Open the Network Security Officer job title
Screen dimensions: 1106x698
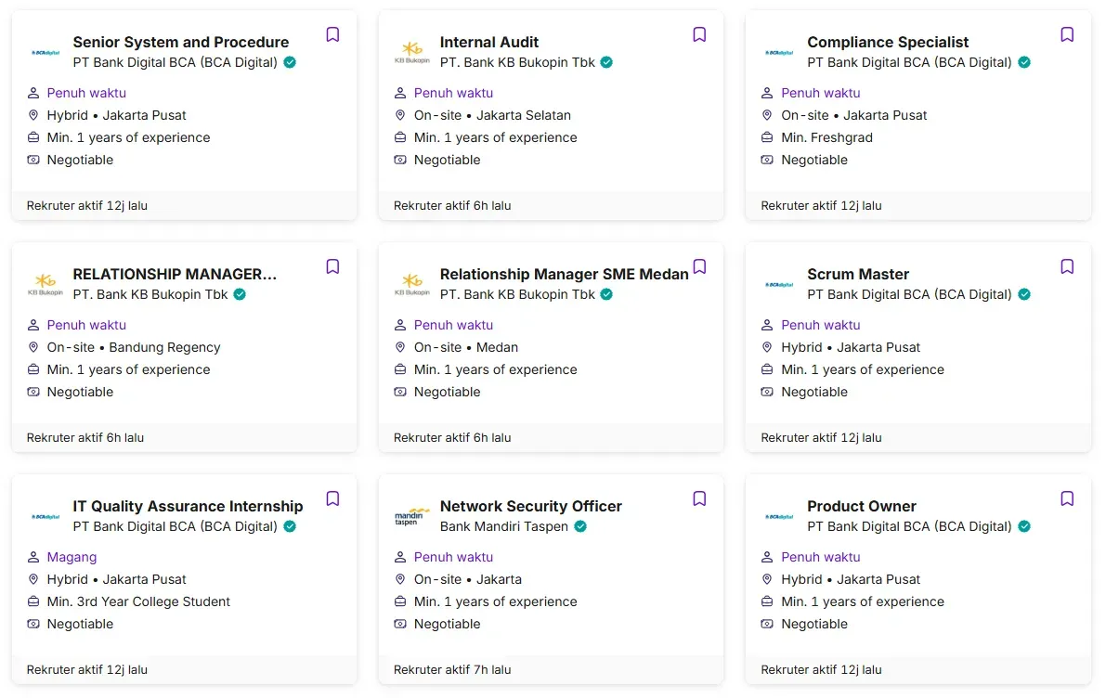coord(530,506)
